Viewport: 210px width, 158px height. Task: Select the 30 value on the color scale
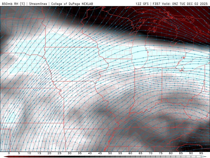point(70,153)
